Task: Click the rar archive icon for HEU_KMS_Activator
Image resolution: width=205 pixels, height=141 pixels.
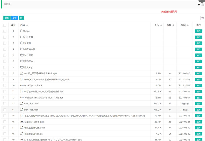Action: [x=22, y=79]
